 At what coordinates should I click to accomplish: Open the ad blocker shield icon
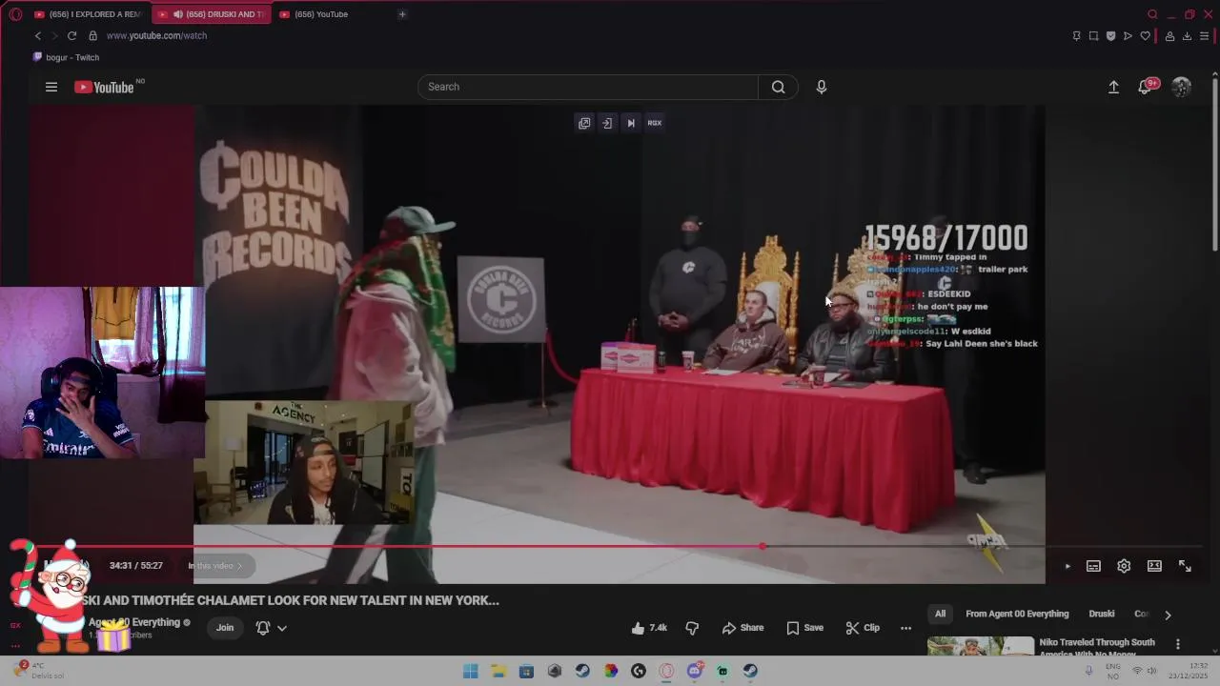(1110, 36)
